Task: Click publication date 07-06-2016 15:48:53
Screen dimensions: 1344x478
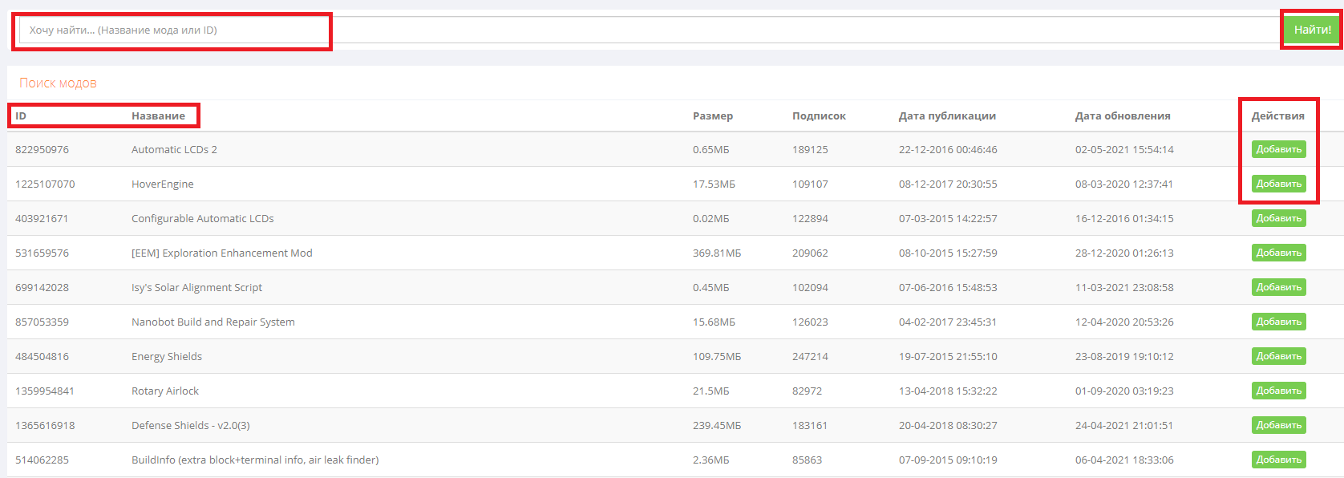Action: 948,287
